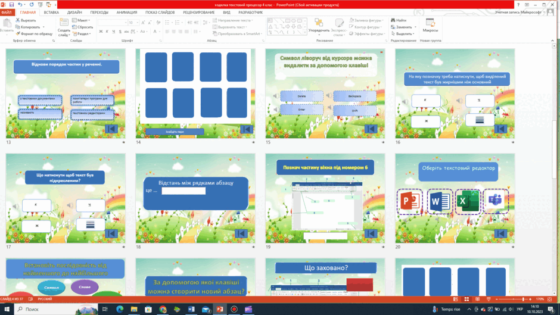Open the font size dropdown
Viewport: 560px width, 315px height.
click(x=137, y=23)
